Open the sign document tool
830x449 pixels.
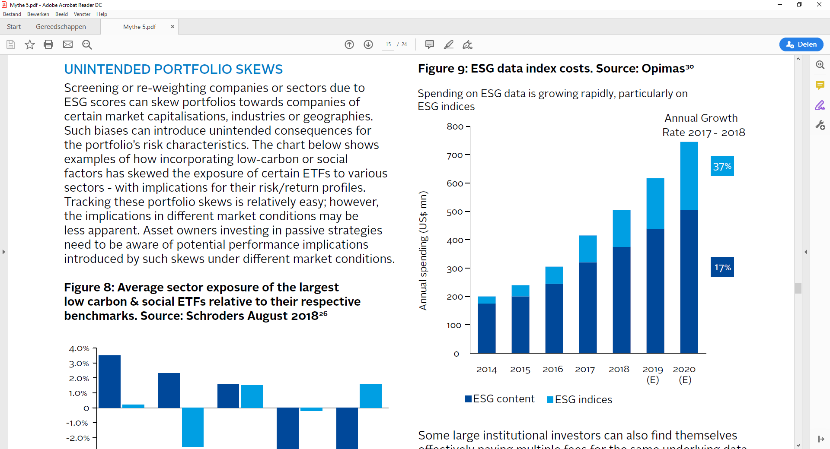tap(467, 44)
